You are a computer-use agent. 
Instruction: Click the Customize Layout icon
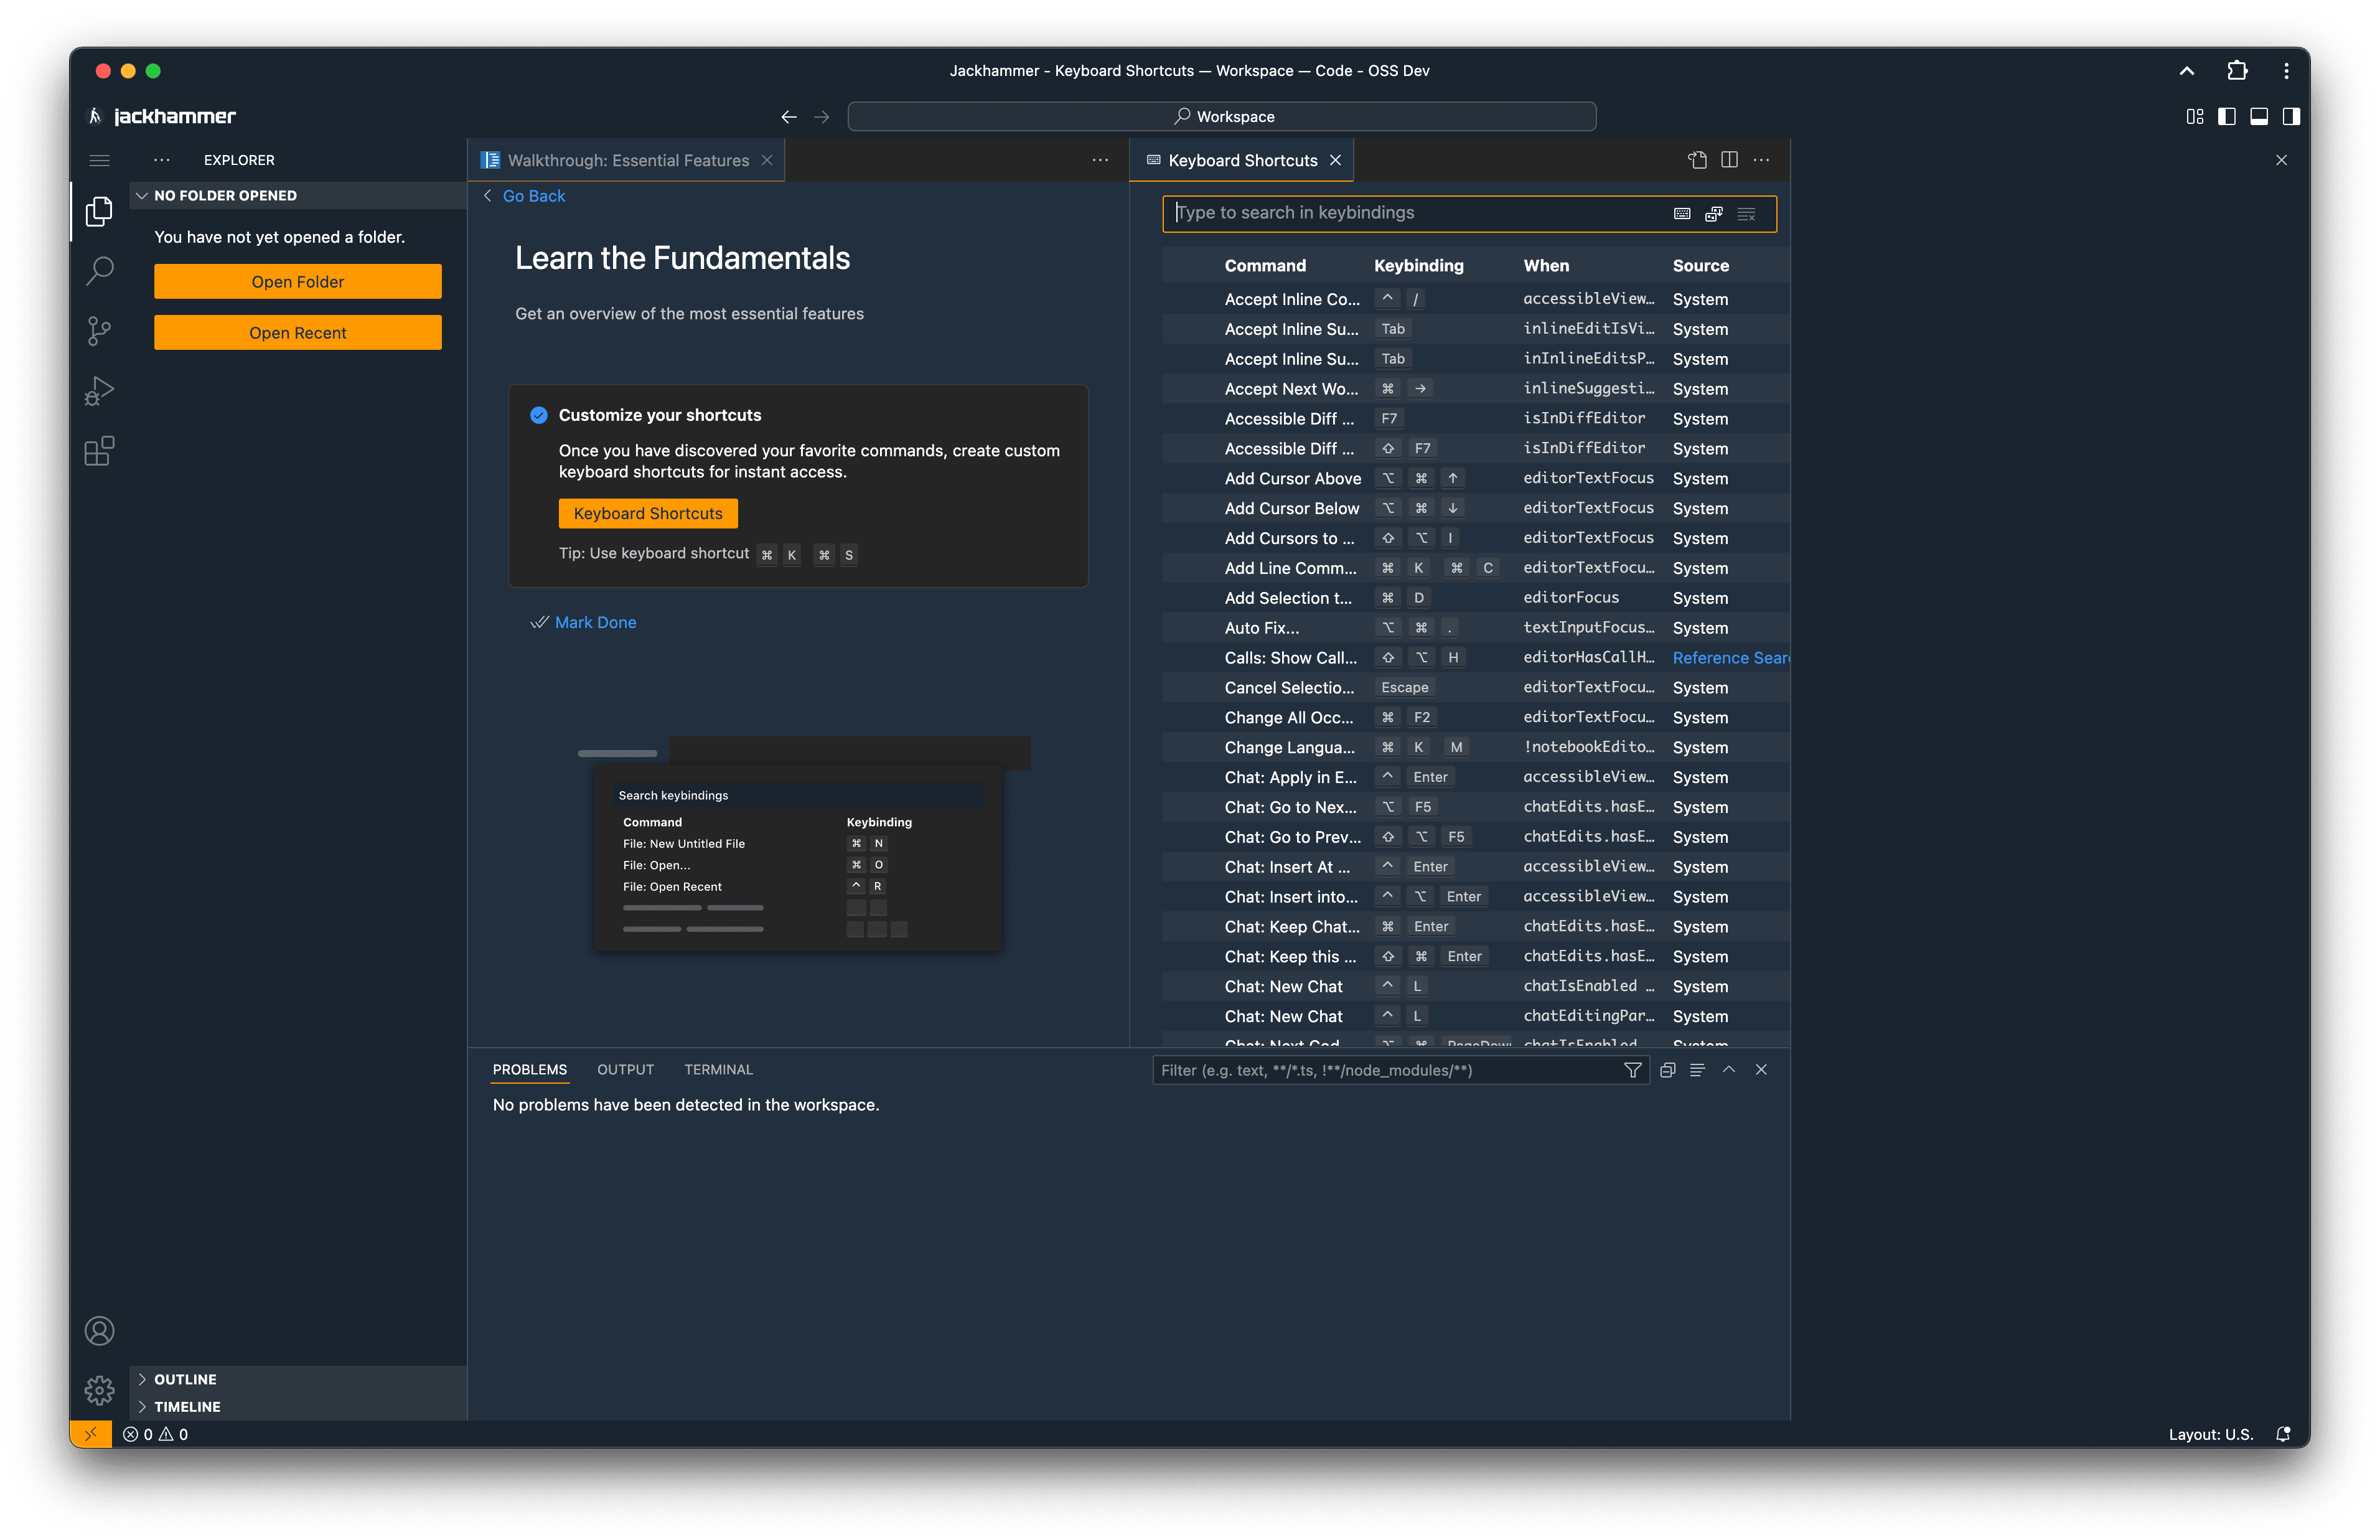(x=2194, y=117)
